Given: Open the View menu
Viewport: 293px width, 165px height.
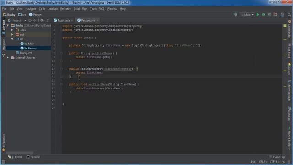Looking at the screenshot, I should pyautogui.click(x=20, y=9).
